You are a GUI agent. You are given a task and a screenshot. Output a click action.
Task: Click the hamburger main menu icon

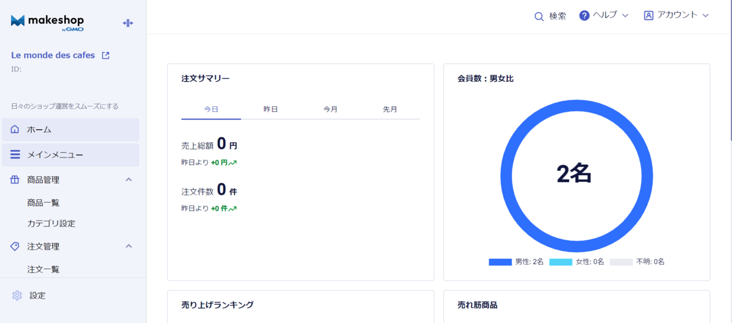click(x=15, y=155)
